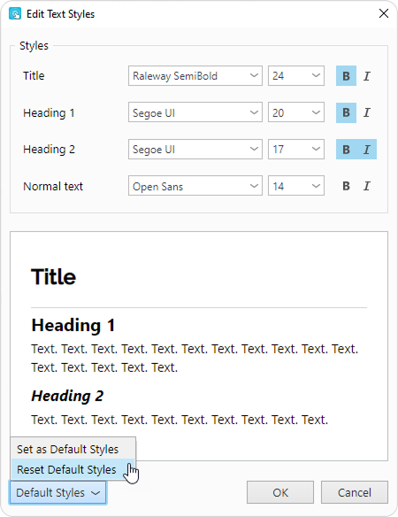Expand the Normal text size 14 dropdown
The image size is (398, 517).
coord(296,186)
